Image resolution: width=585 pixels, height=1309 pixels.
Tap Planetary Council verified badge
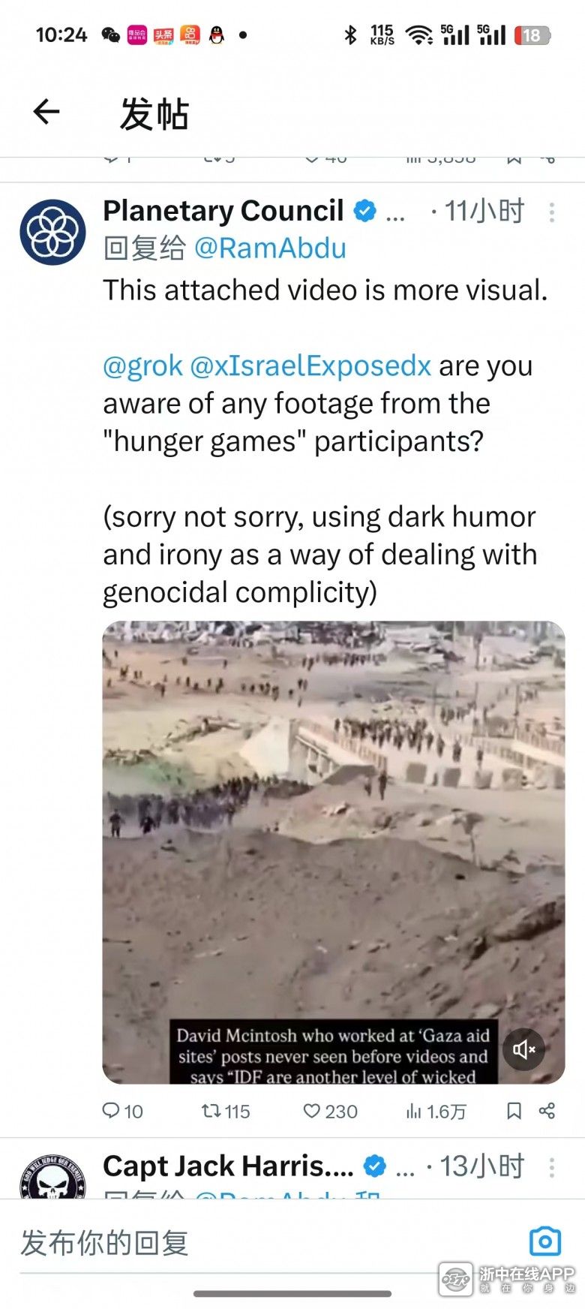pos(364,212)
